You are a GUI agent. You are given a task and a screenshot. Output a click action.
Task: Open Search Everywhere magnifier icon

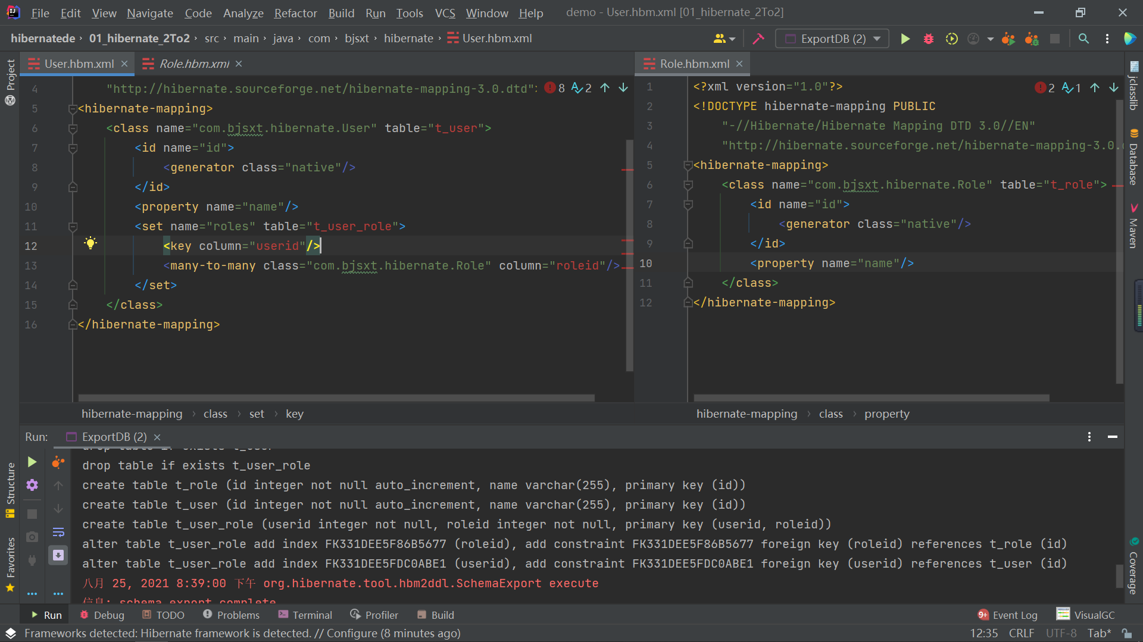tap(1083, 39)
